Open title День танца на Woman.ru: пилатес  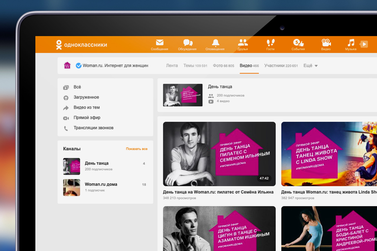pos(218,192)
